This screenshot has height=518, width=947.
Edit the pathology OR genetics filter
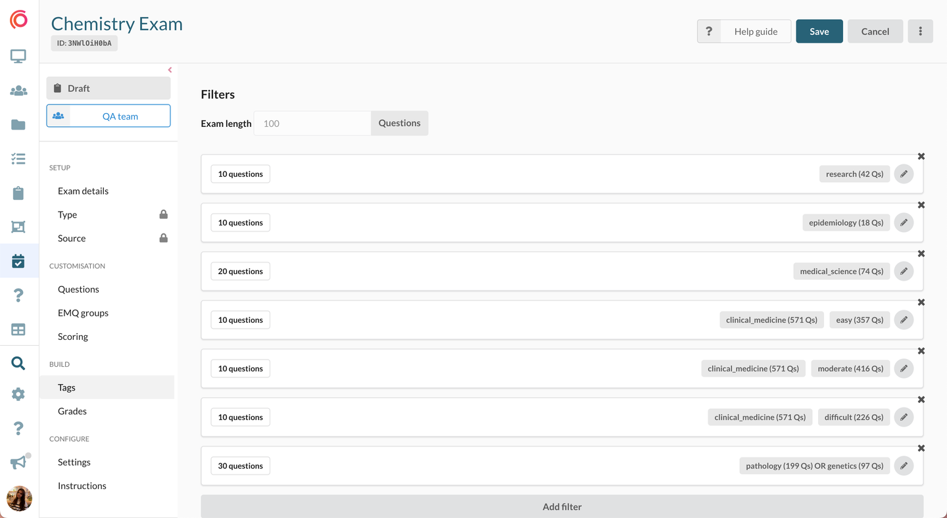click(x=904, y=466)
